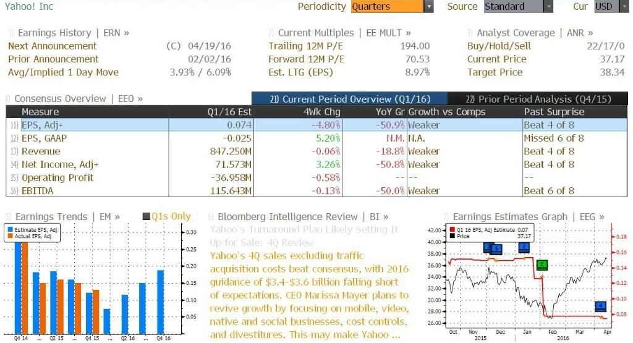Click blue event marker 2 on estimates graph
The image size is (633, 343).
tap(524, 247)
